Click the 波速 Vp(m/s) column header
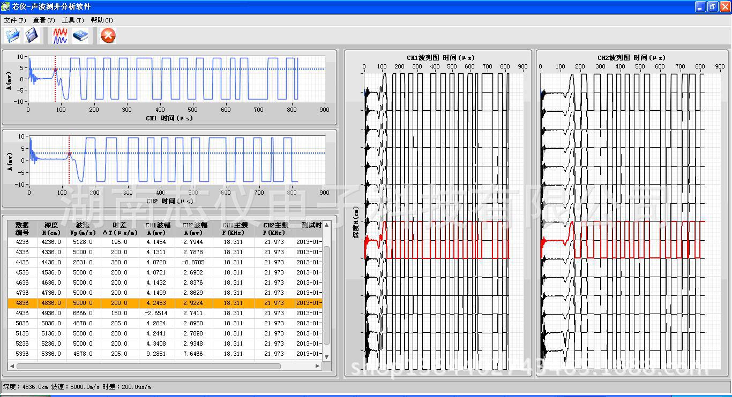 (x=83, y=228)
